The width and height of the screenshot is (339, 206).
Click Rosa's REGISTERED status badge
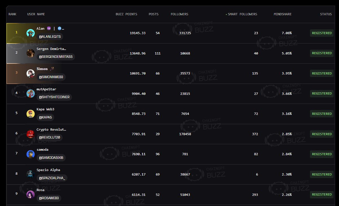point(322,194)
